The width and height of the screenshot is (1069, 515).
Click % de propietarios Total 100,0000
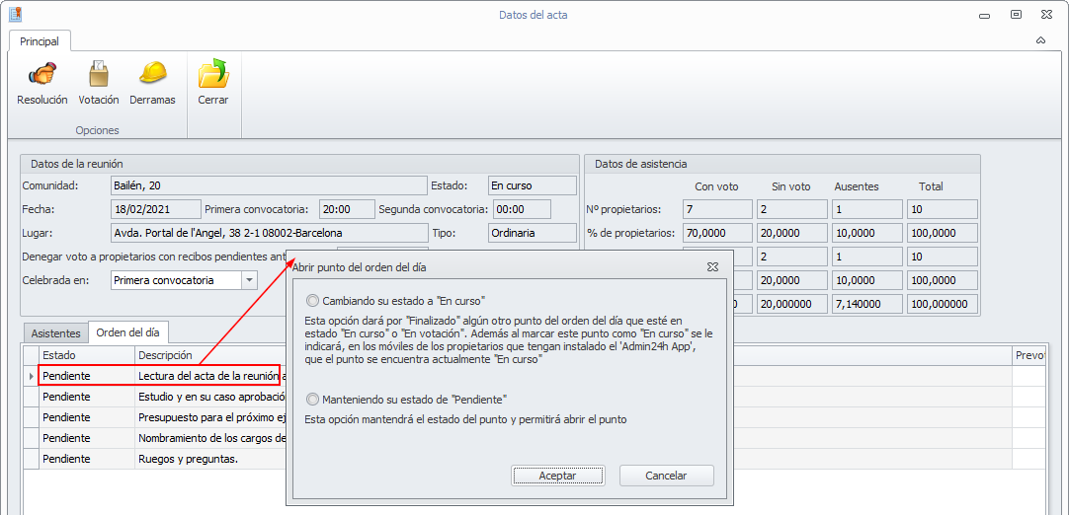tap(943, 233)
